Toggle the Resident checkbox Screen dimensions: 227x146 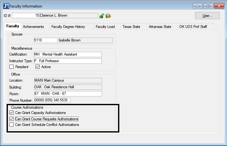pos(12,67)
